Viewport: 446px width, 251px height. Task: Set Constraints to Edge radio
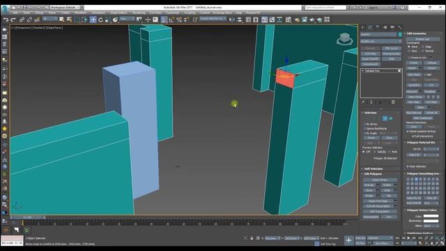tap(423, 47)
